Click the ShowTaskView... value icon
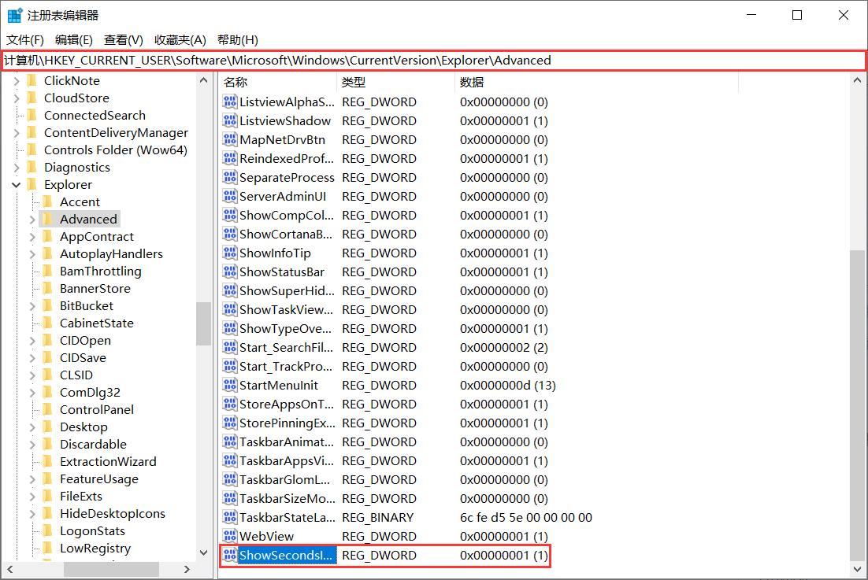This screenshot has width=868, height=580. 230,309
